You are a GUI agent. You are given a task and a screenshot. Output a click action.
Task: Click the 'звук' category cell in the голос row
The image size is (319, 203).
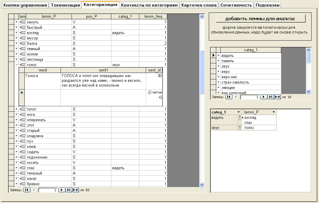coord(125,65)
